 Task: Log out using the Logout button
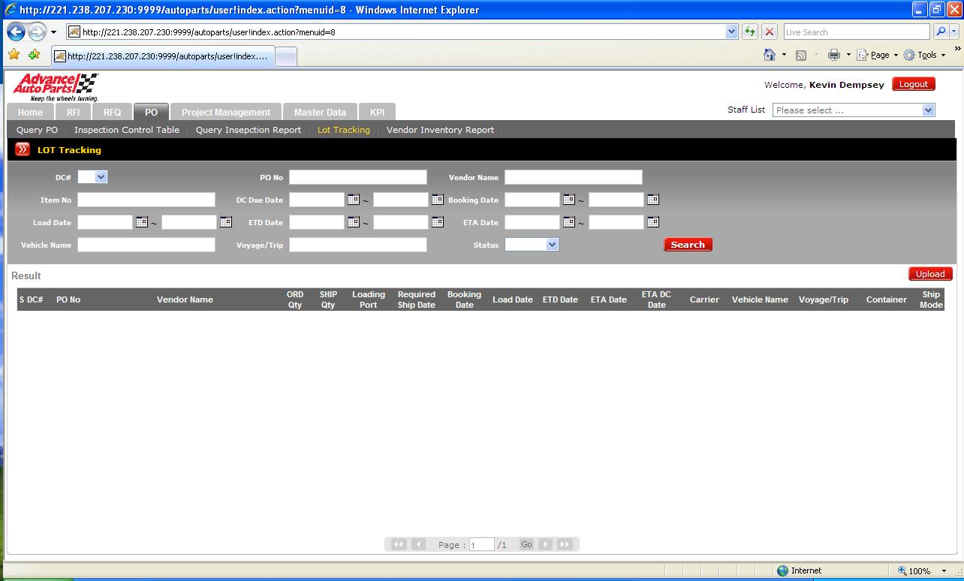913,84
